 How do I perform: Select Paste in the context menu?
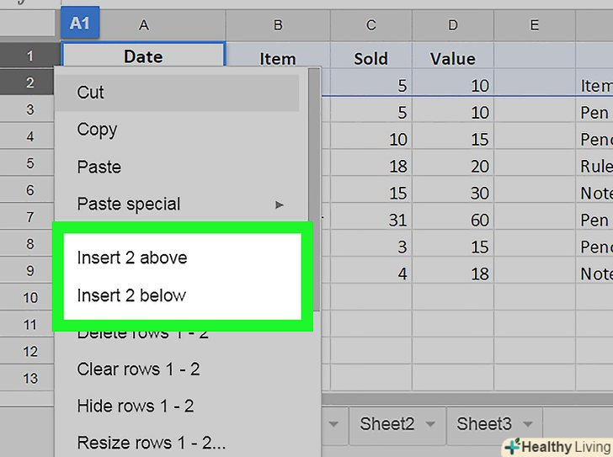point(99,167)
